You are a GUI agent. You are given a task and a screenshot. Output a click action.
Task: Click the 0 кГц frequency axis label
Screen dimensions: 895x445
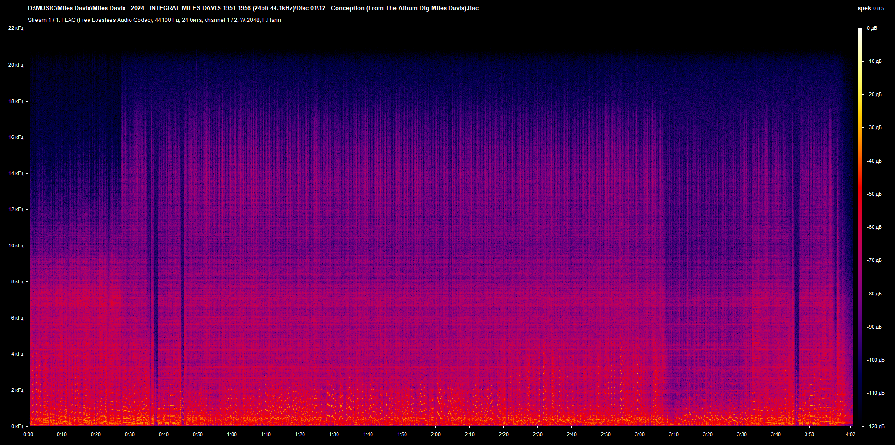pos(17,426)
